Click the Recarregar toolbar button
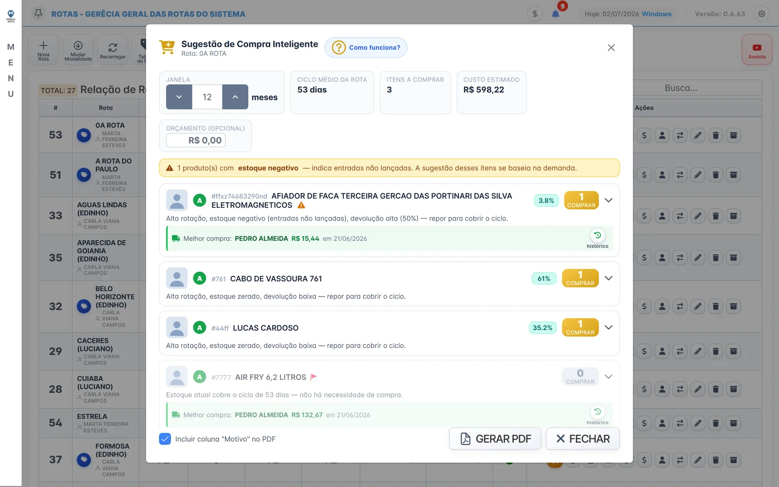Screen dimensions: 779x487 [x=112, y=50]
